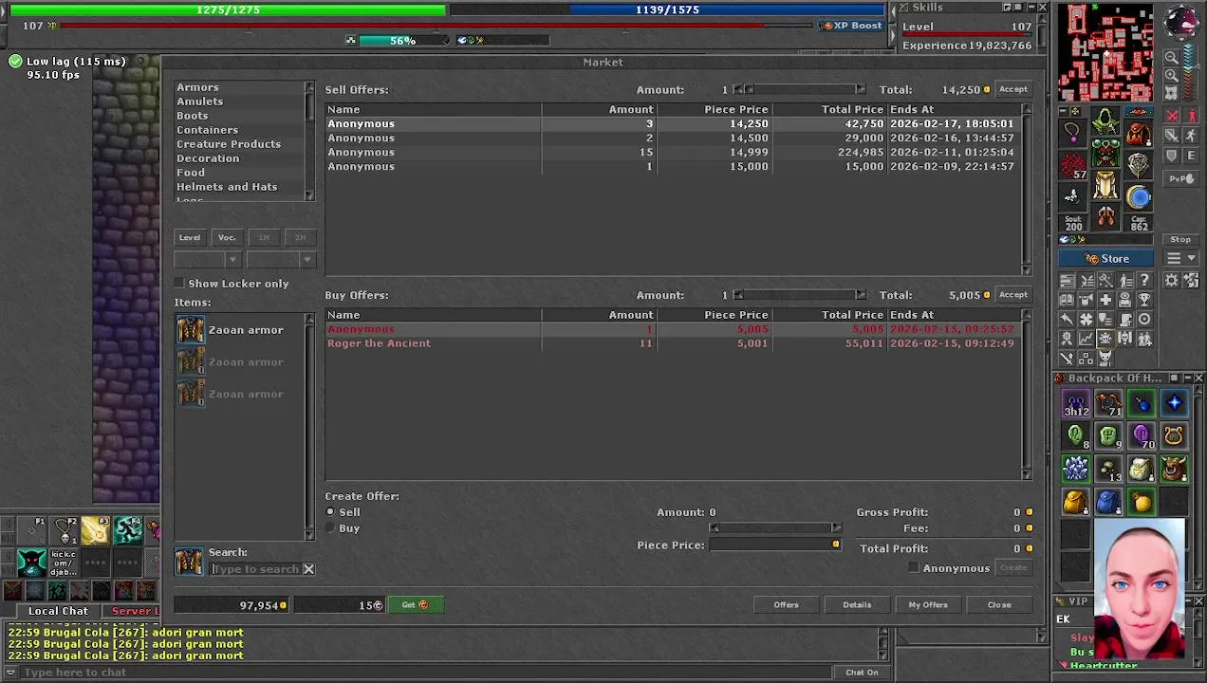The image size is (1207, 683).
Task: Select the Sell radio option
Action: point(331,512)
